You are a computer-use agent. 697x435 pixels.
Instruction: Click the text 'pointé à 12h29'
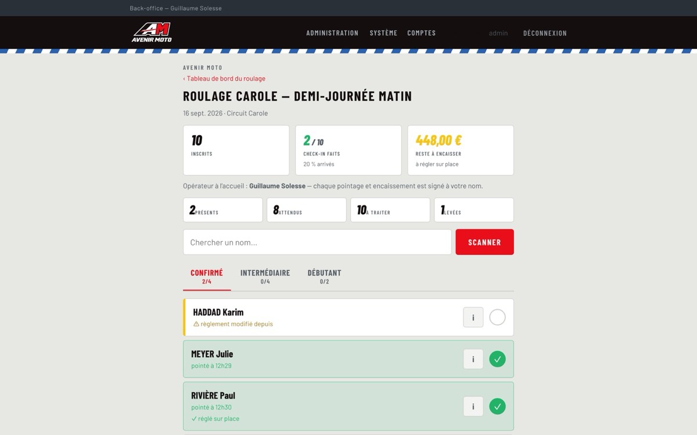click(211, 366)
